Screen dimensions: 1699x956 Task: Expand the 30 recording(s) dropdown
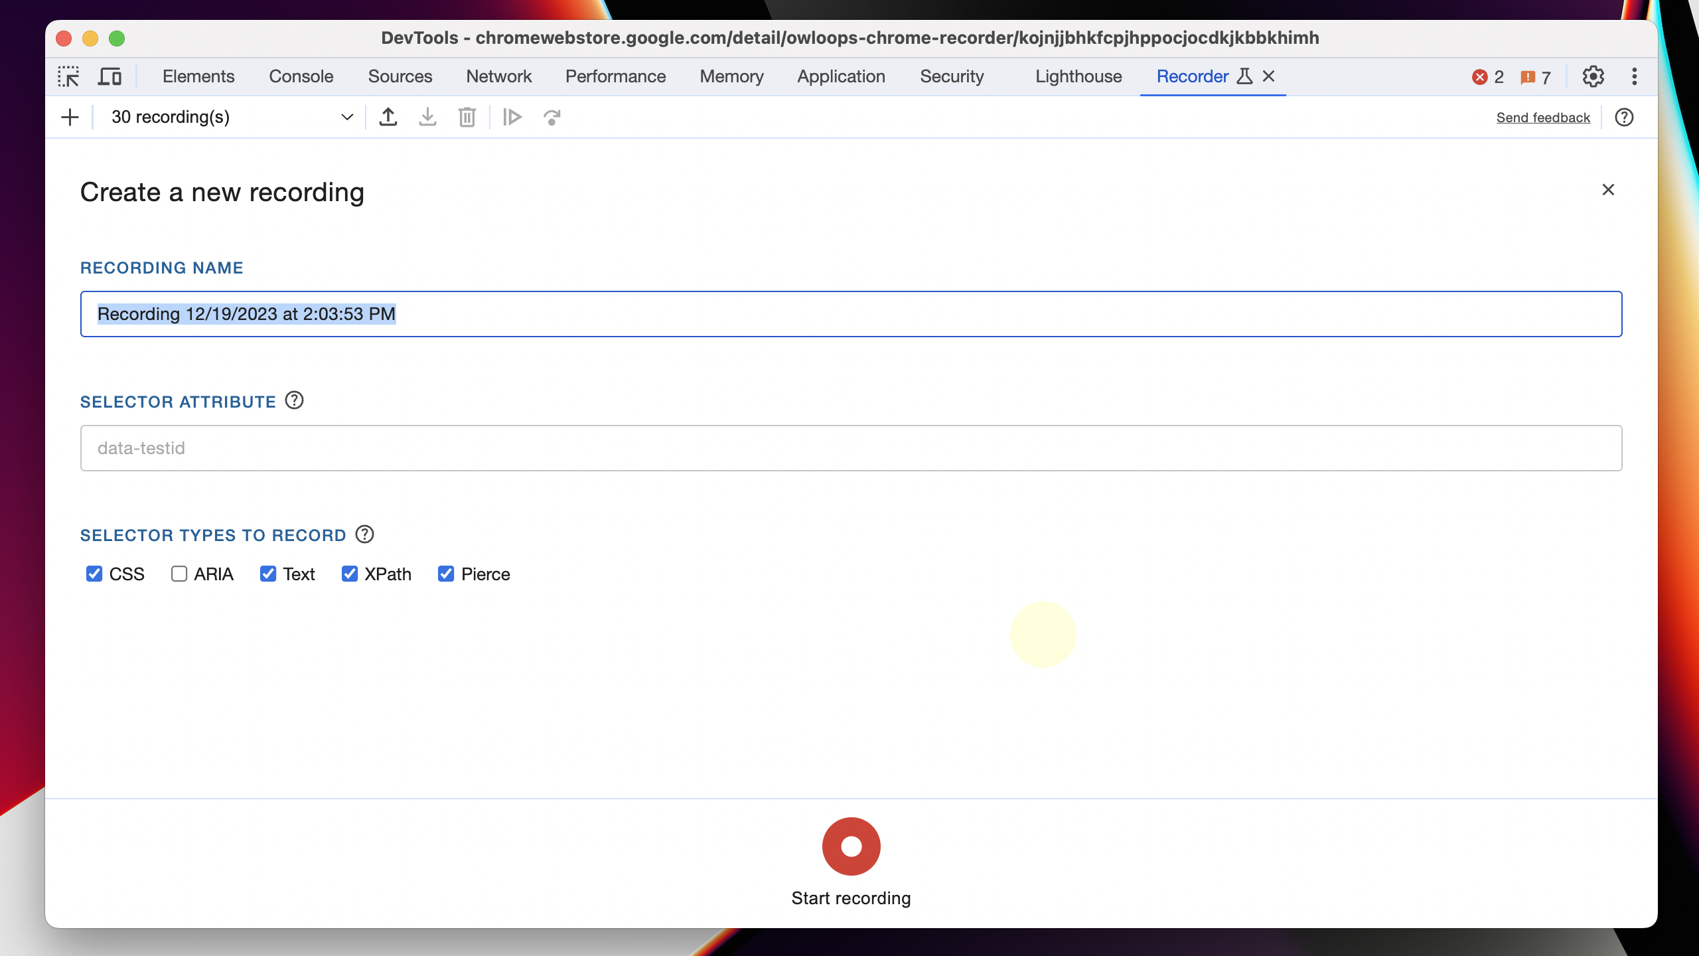(x=231, y=117)
